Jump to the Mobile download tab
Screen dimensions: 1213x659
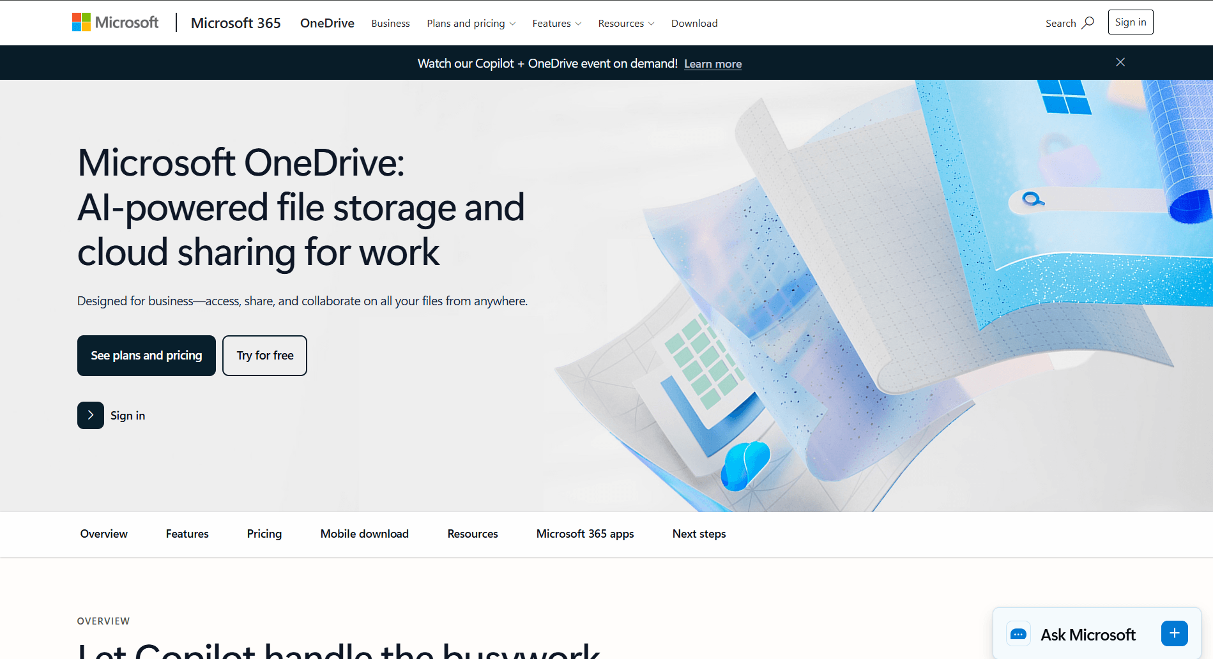[364, 534]
